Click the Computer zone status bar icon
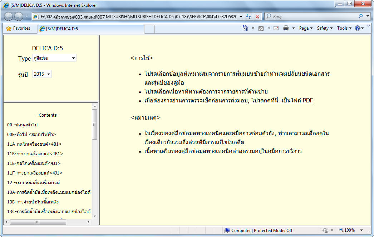 tap(227, 230)
